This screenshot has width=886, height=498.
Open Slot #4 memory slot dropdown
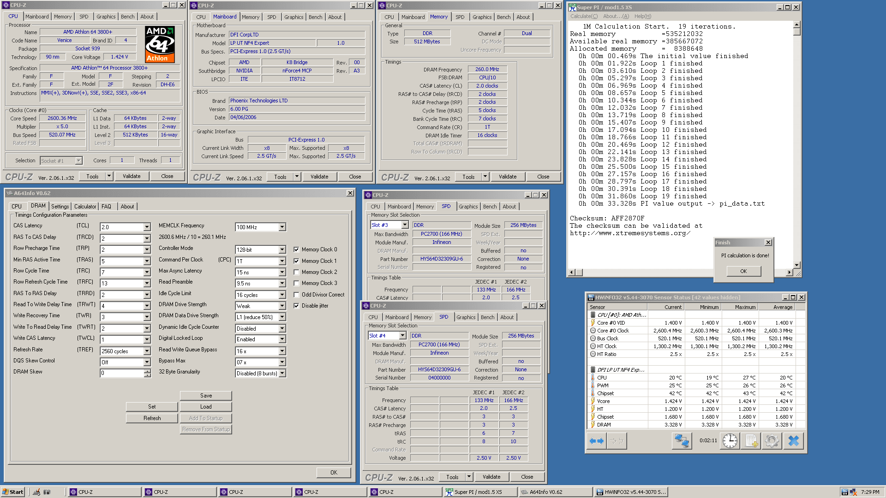coord(402,336)
